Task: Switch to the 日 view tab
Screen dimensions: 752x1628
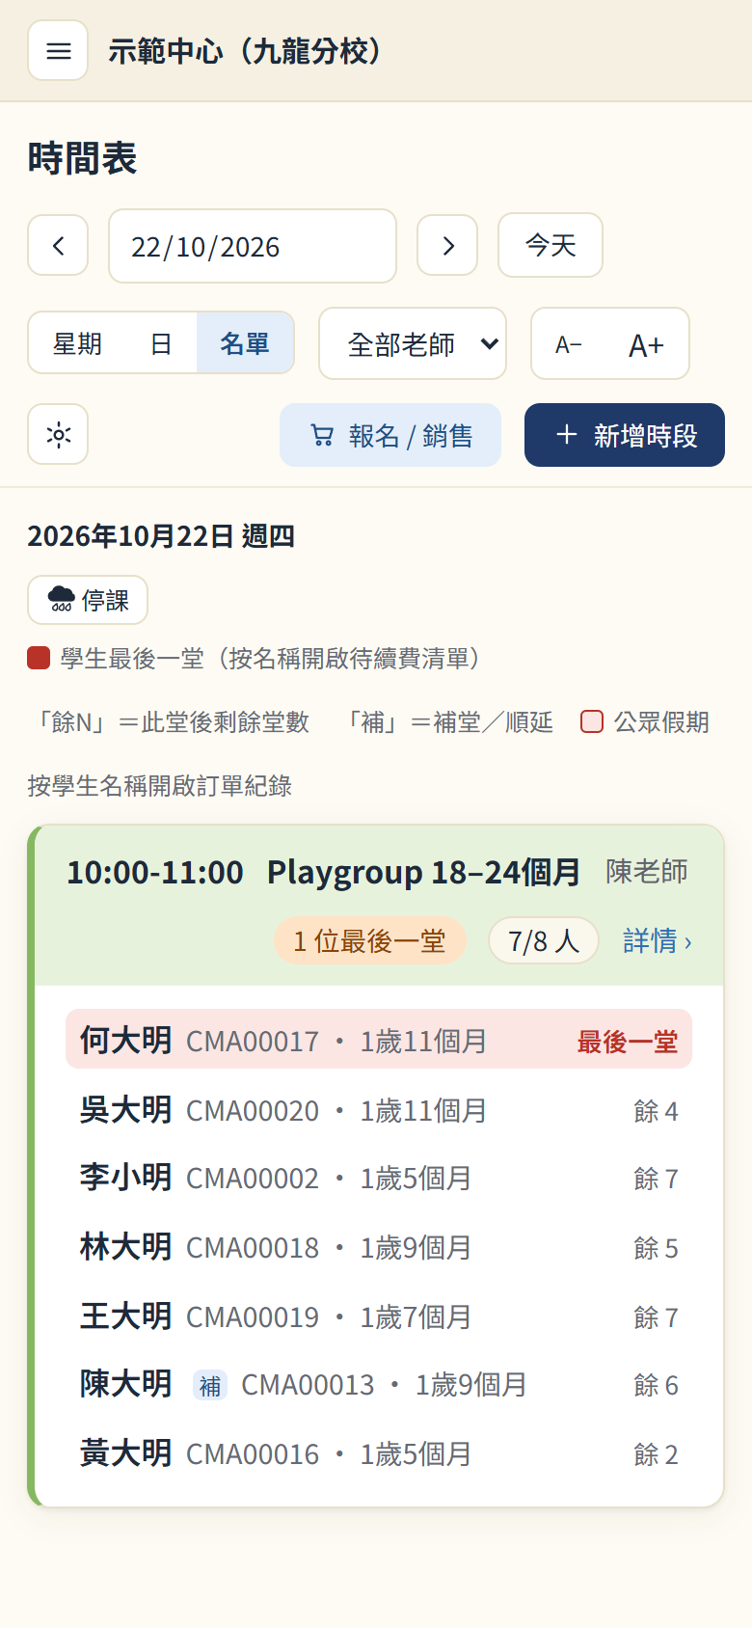Action: 161,343
